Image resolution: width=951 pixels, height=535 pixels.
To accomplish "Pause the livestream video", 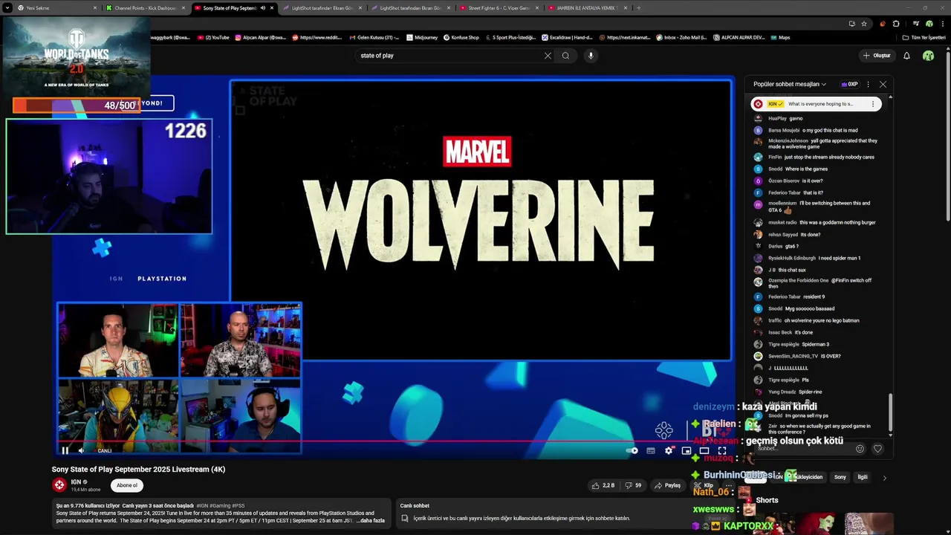I will pyautogui.click(x=65, y=450).
